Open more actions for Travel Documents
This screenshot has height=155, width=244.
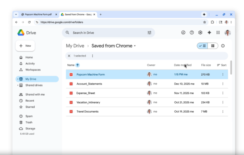pos(223,111)
